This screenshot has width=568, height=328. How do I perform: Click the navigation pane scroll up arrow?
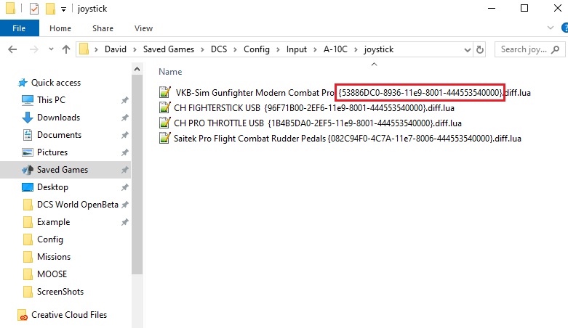coord(137,69)
